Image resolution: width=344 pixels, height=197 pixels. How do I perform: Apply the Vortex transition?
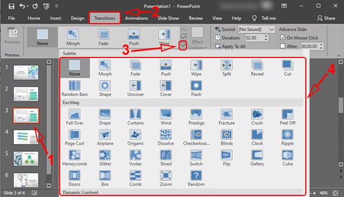click(x=135, y=158)
